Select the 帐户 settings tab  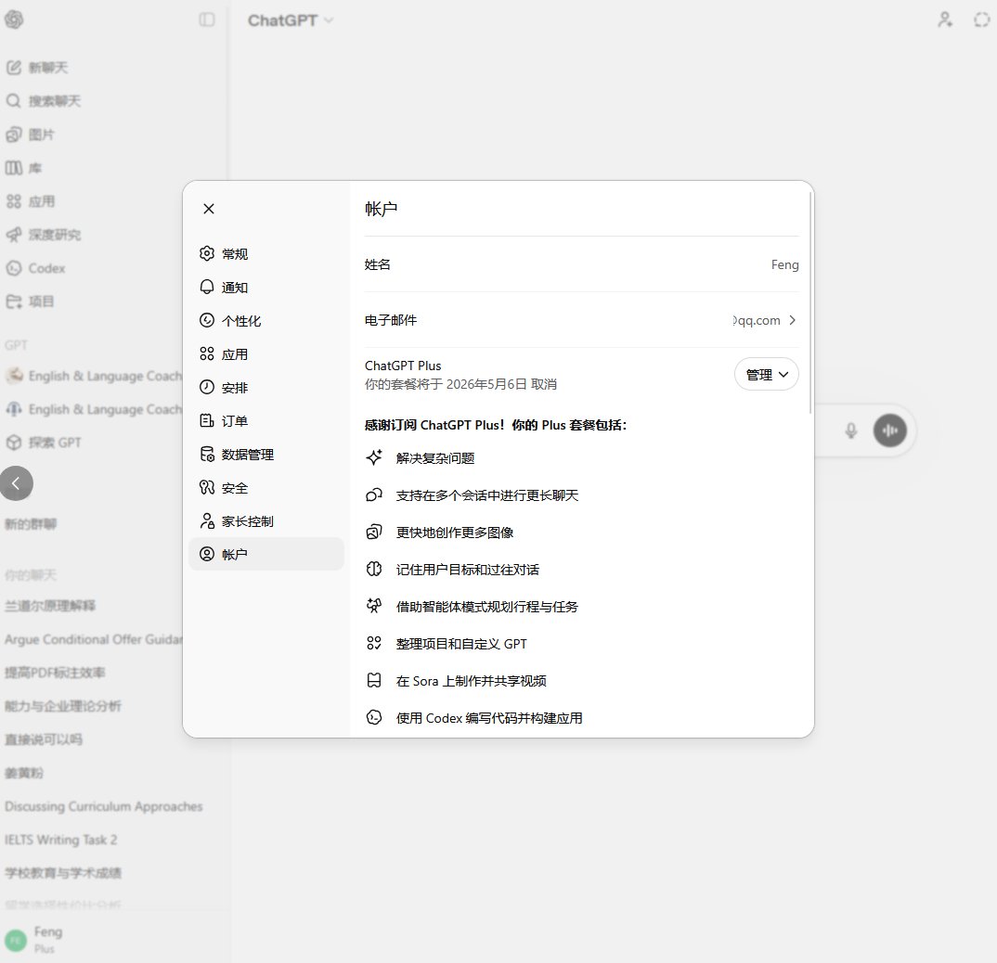266,554
